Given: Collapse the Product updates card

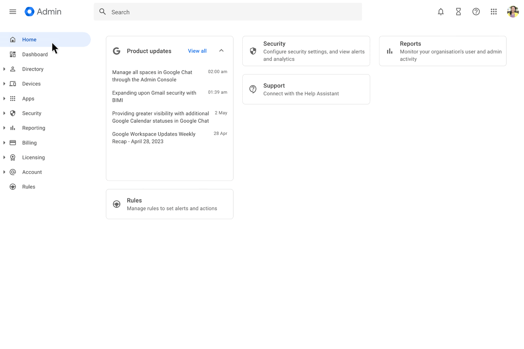Looking at the screenshot, I should click(x=221, y=51).
